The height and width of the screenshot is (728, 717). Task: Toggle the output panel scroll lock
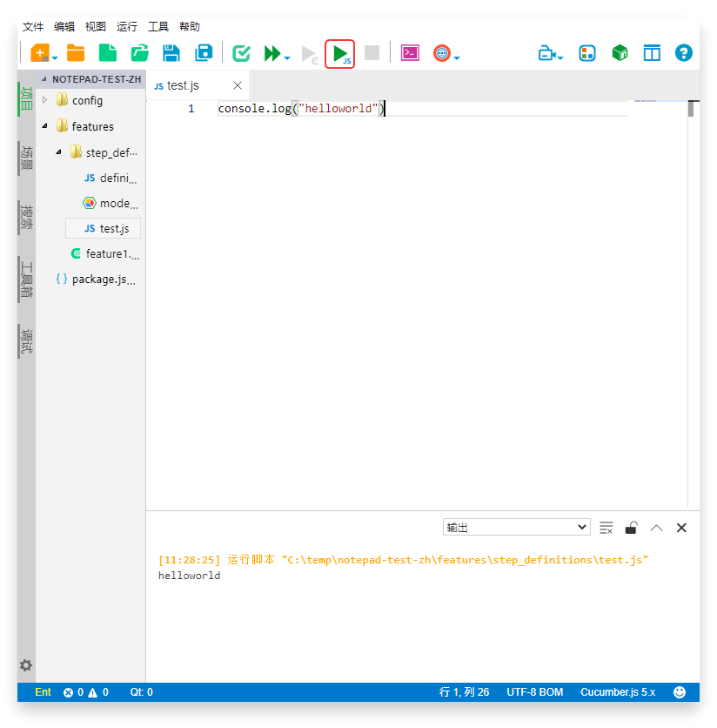(x=632, y=528)
